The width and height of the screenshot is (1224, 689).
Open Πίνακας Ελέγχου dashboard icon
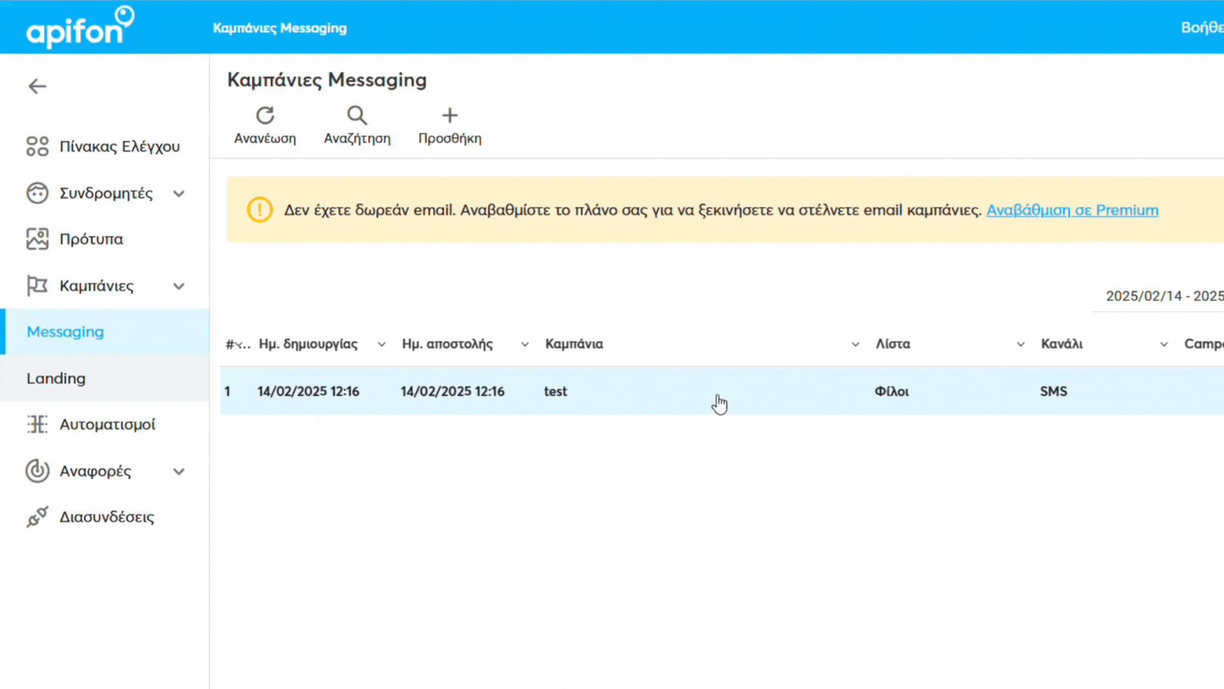click(x=38, y=146)
